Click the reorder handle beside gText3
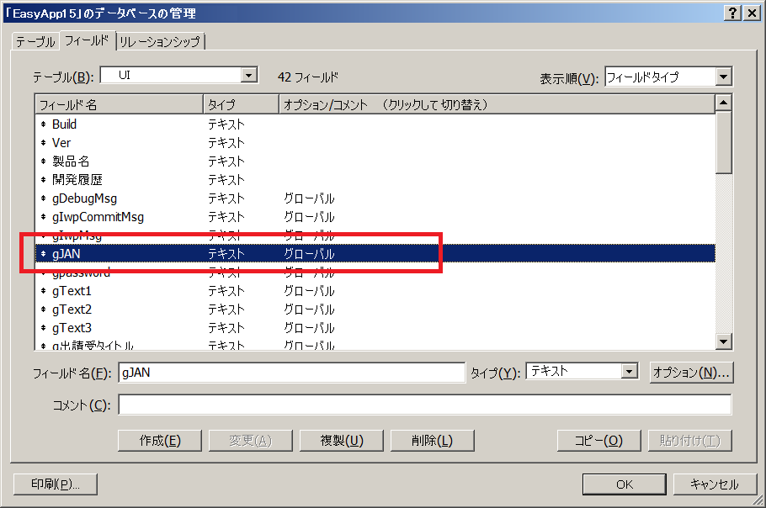766x508 pixels. pos(44,328)
